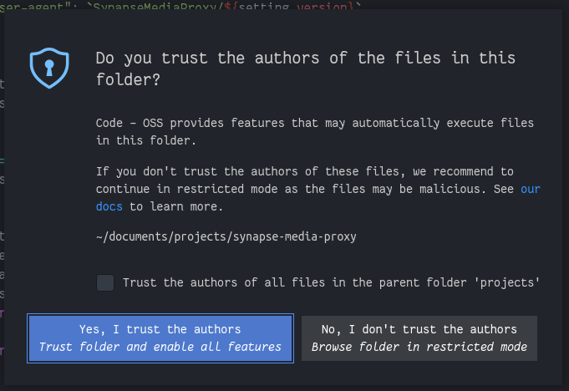Screen dimensions: 569x391
Task: Click the ~/documents/projects/synapse-media-proxy folder path
Action: pos(226,236)
